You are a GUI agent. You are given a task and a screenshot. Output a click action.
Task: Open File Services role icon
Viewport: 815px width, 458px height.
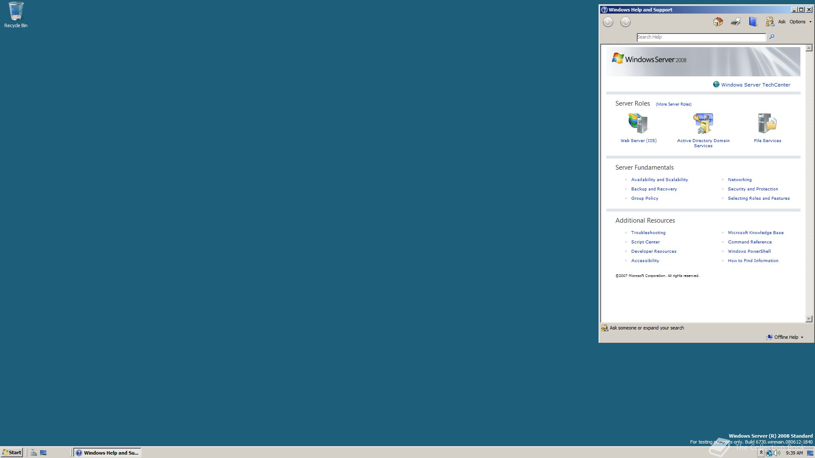[767, 123]
